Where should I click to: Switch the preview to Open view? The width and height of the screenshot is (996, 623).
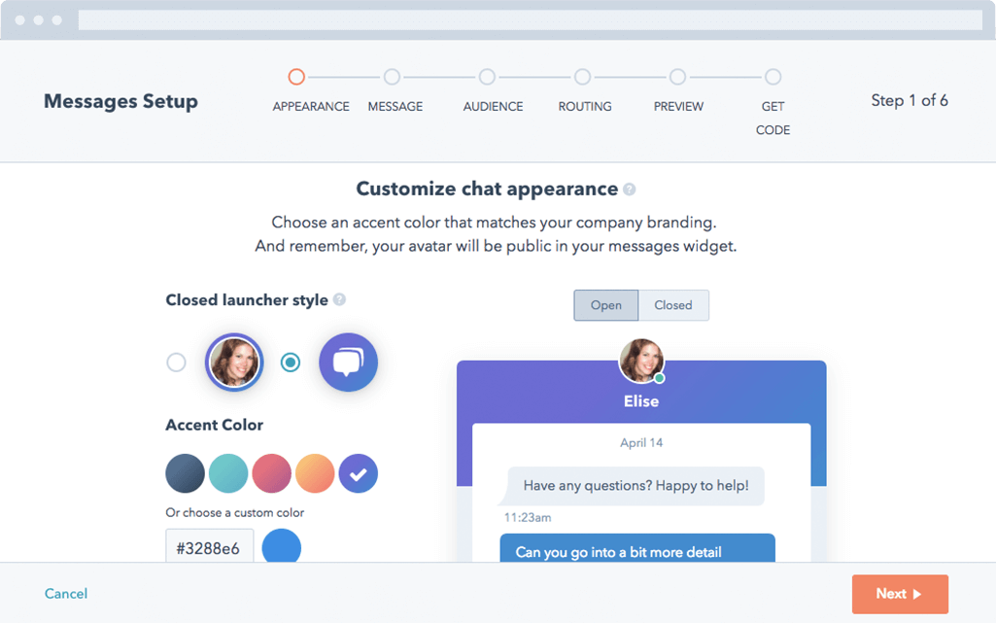[x=605, y=304]
